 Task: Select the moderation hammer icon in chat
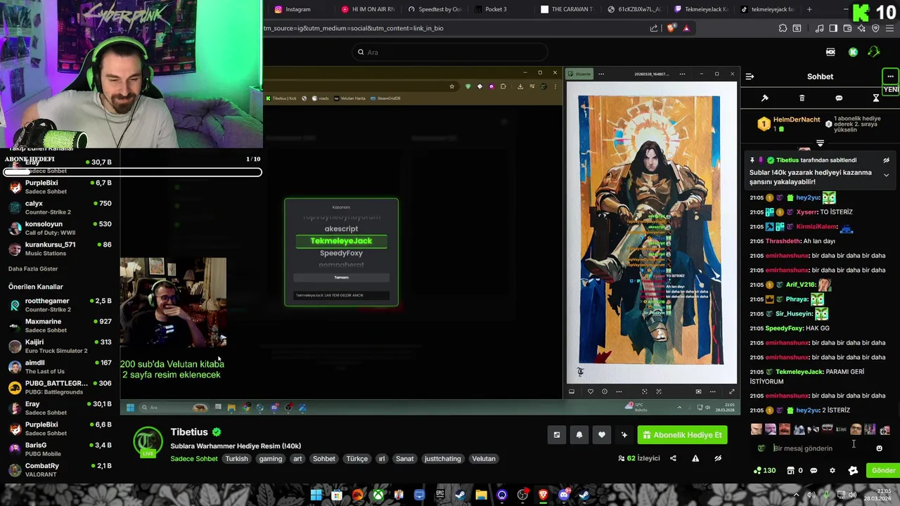click(765, 98)
